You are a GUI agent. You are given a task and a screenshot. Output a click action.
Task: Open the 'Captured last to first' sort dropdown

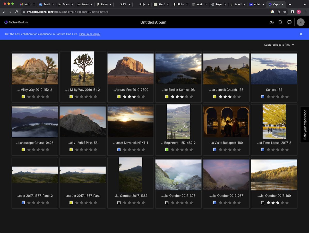pos(279,45)
